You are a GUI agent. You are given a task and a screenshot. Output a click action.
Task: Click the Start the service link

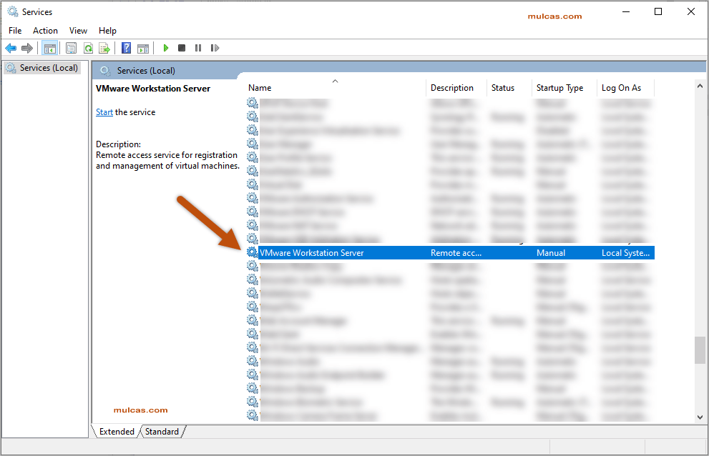point(104,112)
